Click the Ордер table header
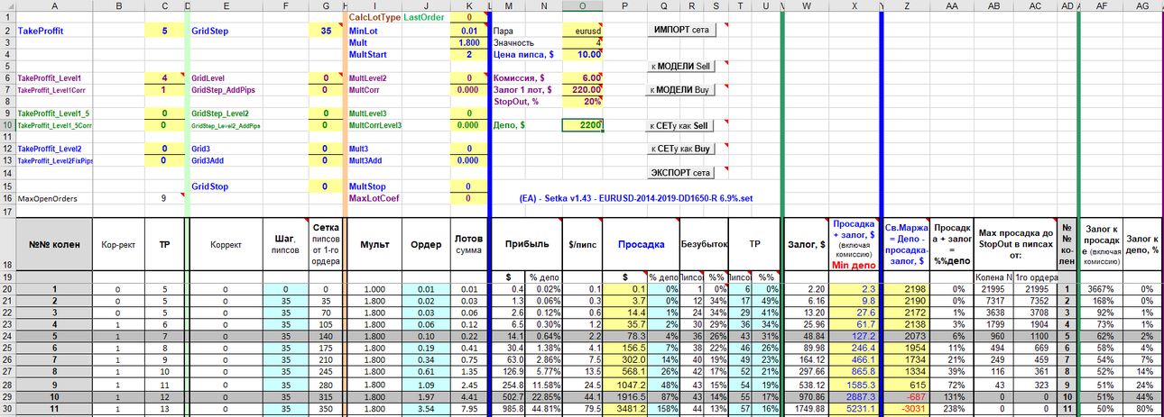Viewport: 1164px width, 417px height. 425,243
